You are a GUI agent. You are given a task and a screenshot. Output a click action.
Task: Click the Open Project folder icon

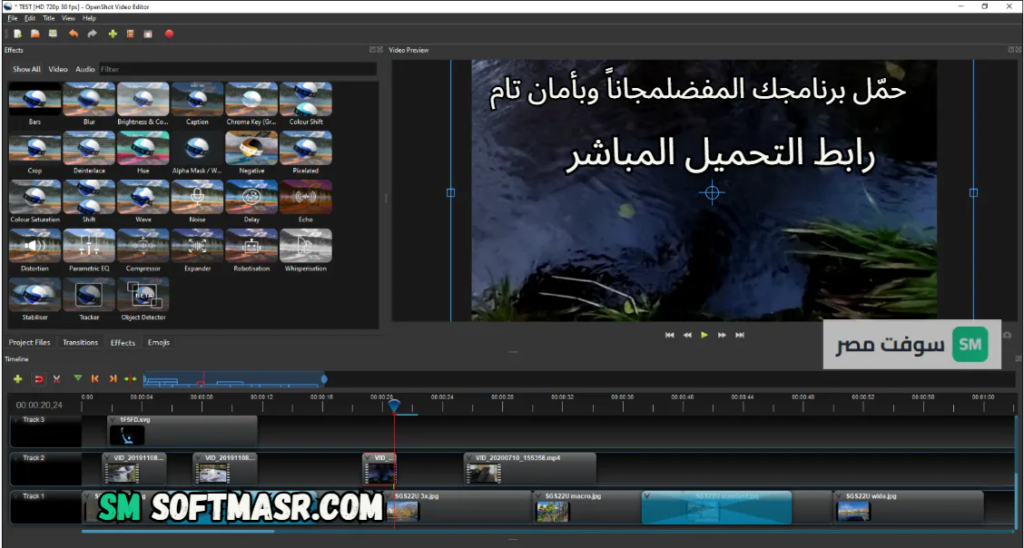point(35,34)
